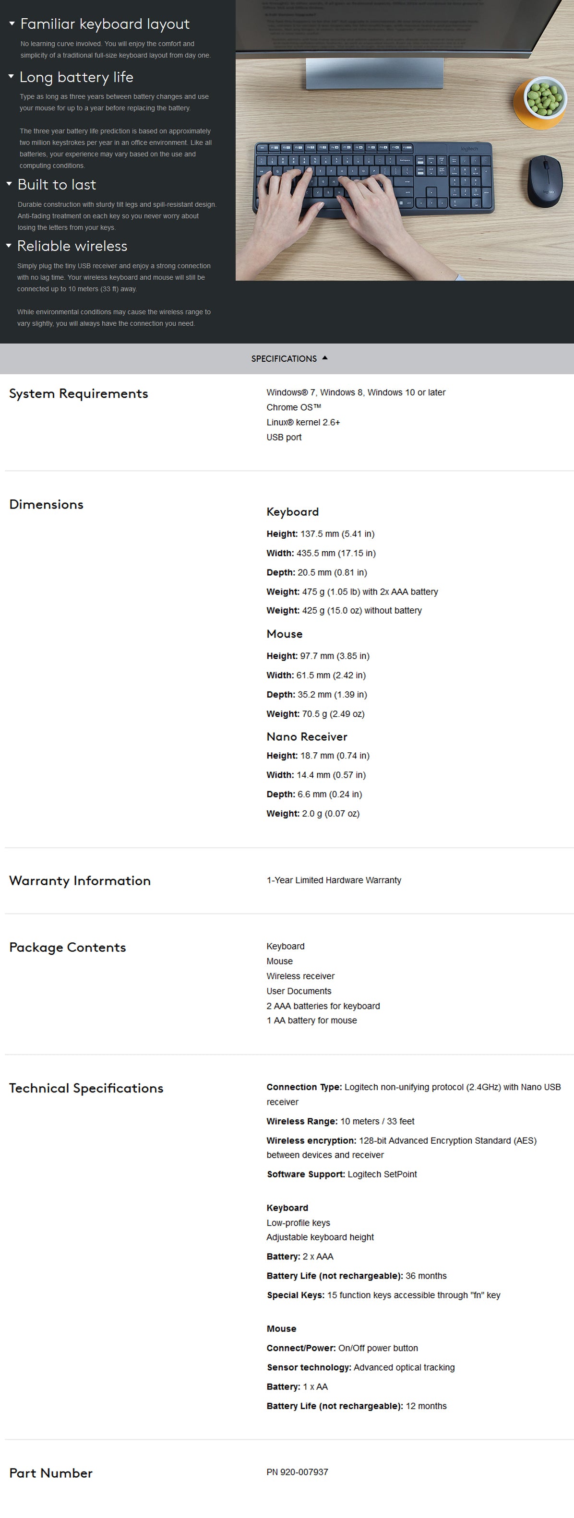Image resolution: width=574 pixels, height=1518 pixels.
Task: Collapse the Familiar keyboard layout triangle arrow
Action: (x=12, y=24)
